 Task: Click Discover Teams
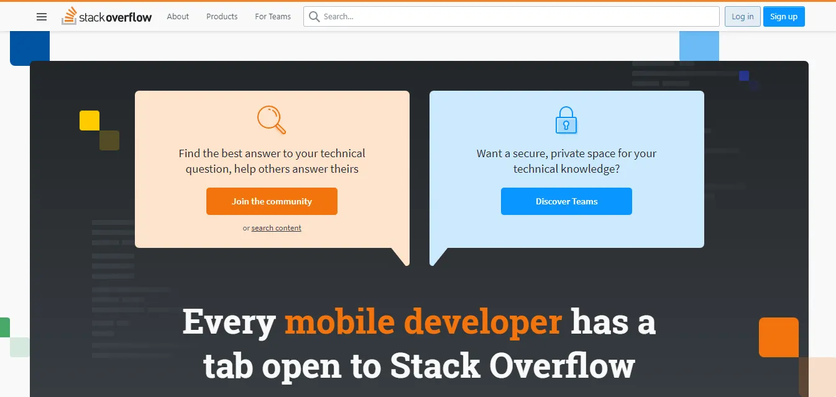tap(566, 201)
